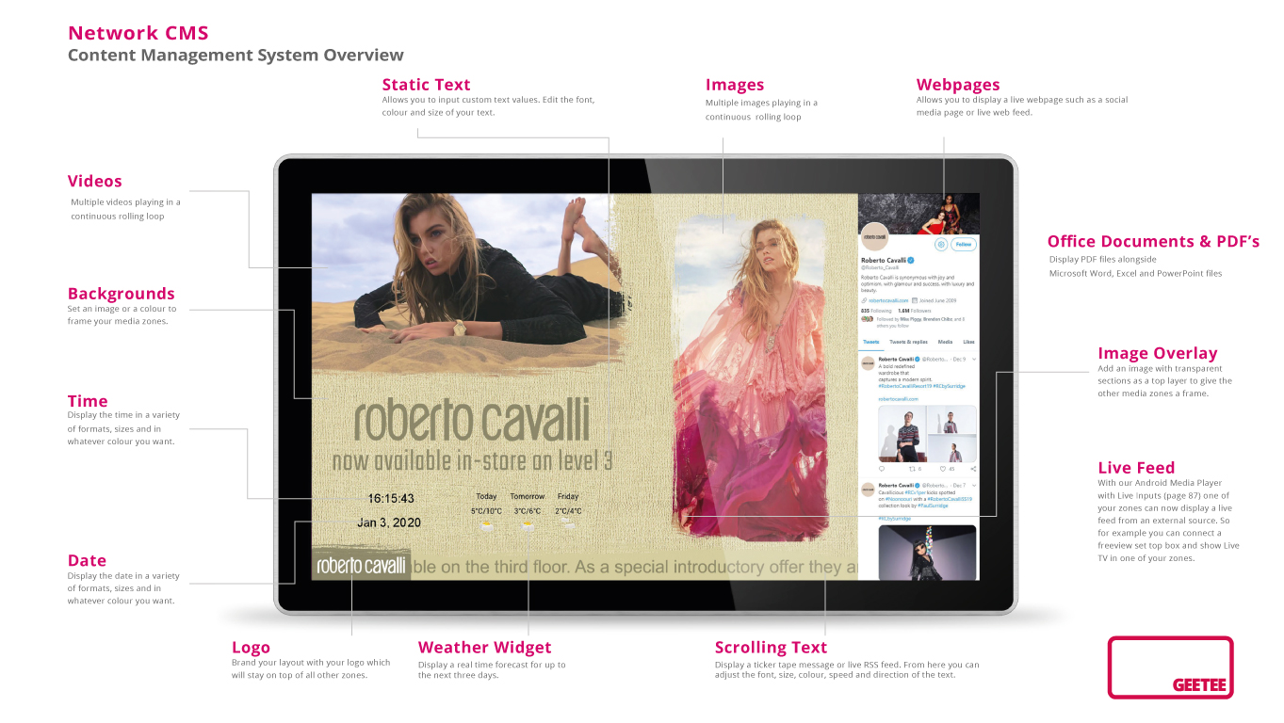Click the magenta 'Time' heading
This screenshot has width=1284, height=723.
click(88, 401)
